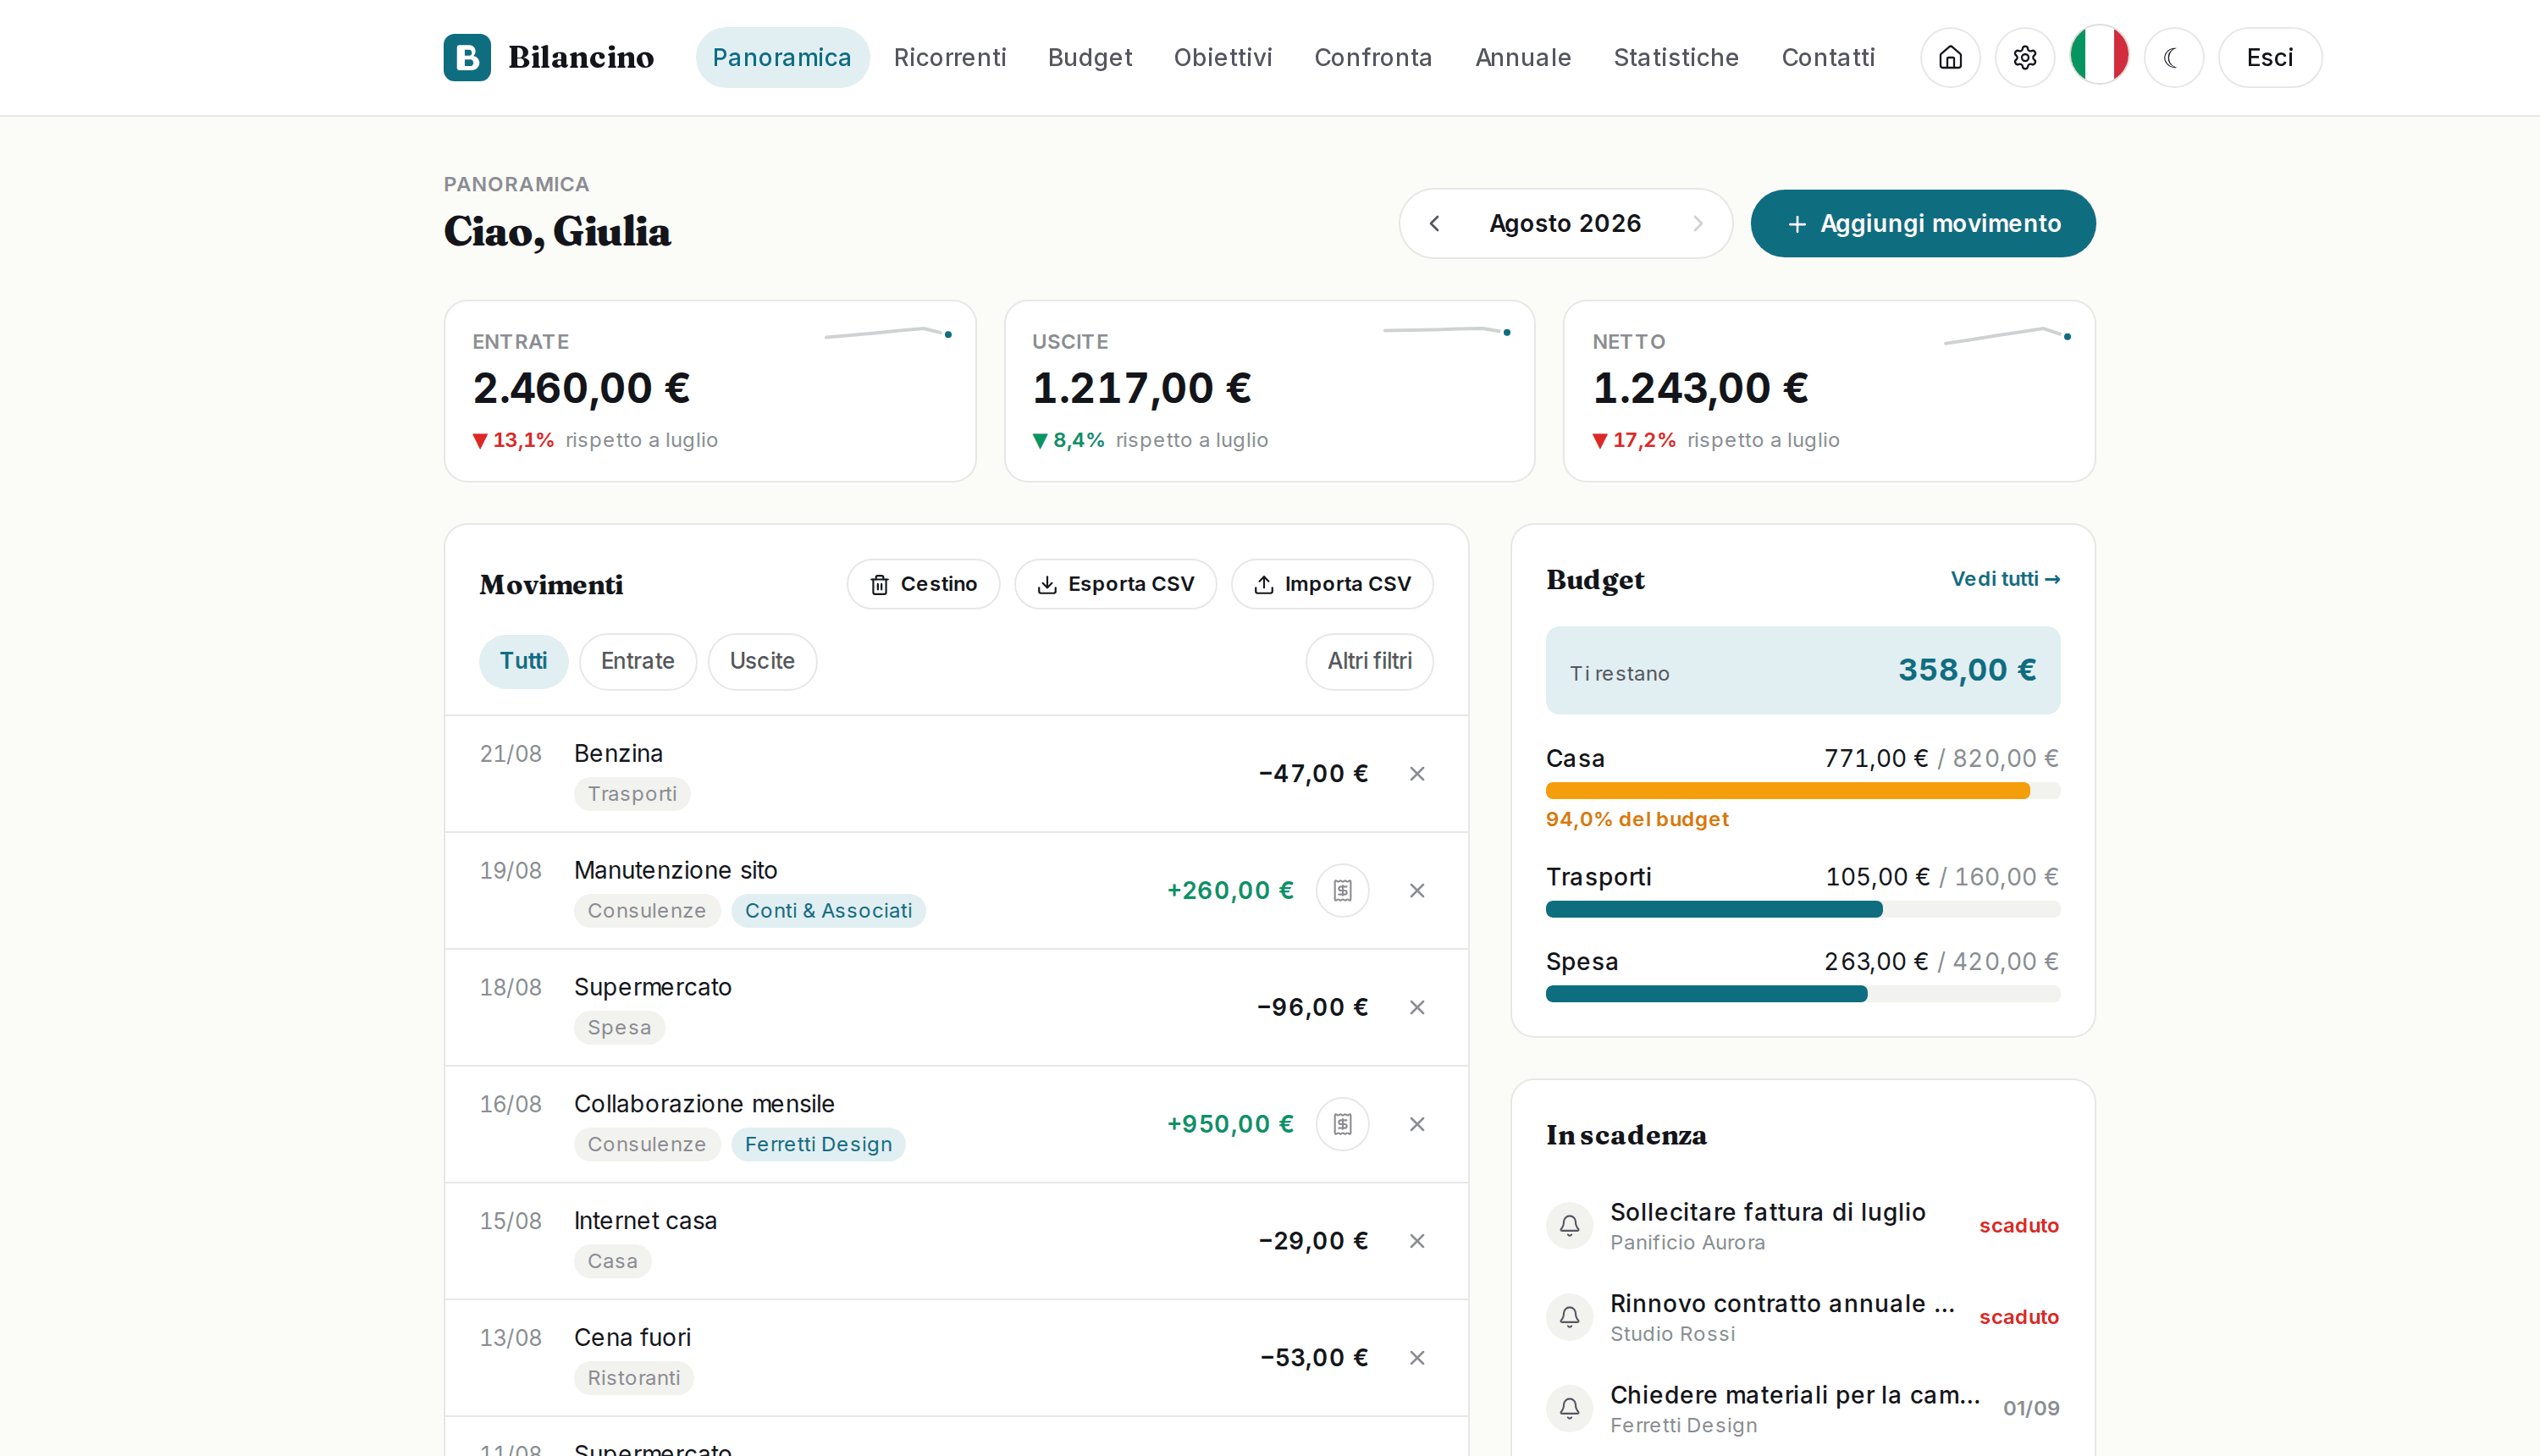Viewport: 2540px width, 1456px height.
Task: Filter movements by Uscite
Action: point(762,661)
